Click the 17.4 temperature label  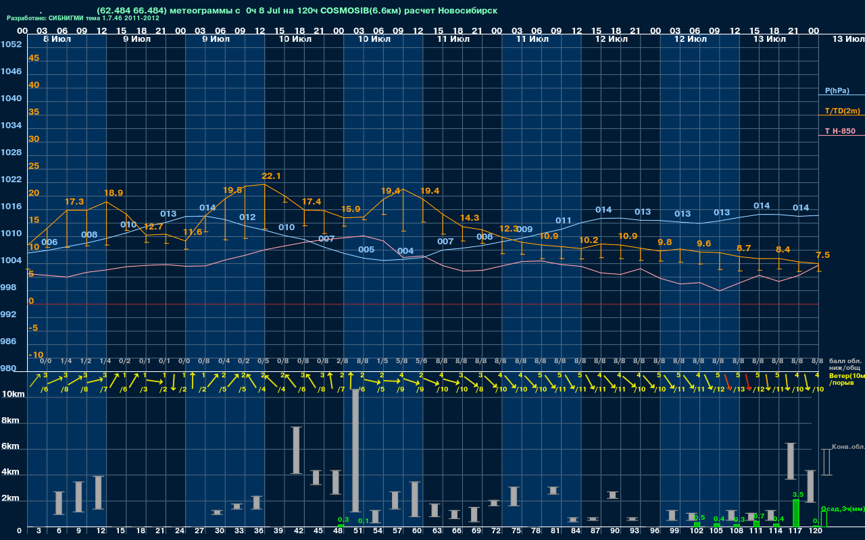coord(312,202)
